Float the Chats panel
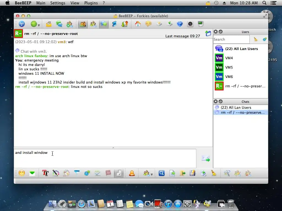The image size is (282, 211). click(x=221, y=102)
